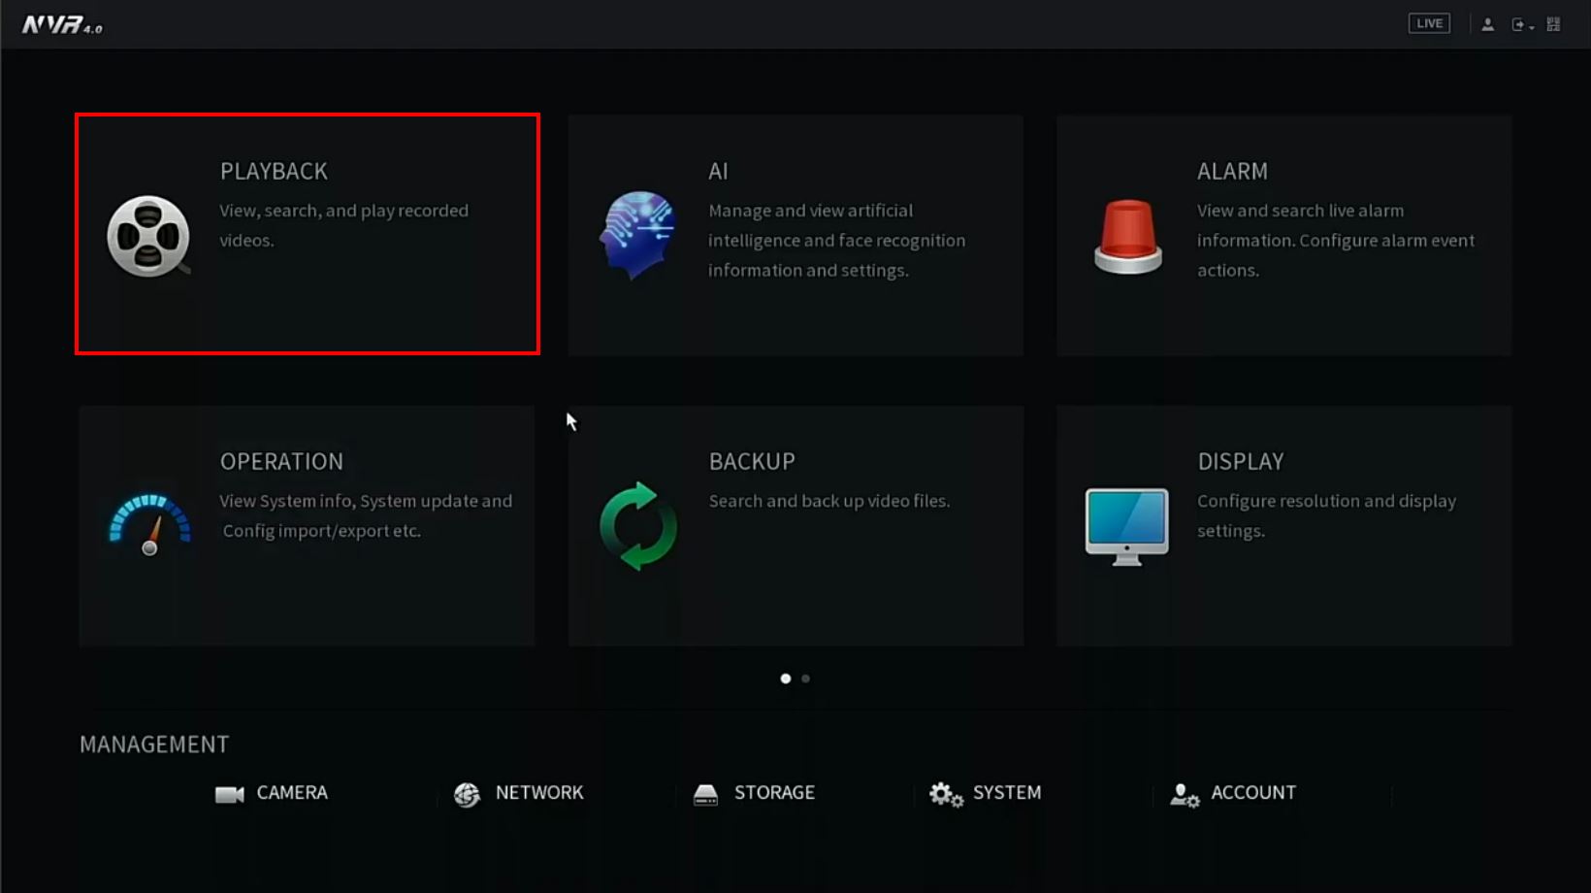Open STORAGE management
This screenshot has height=893, width=1591.
[x=774, y=793]
